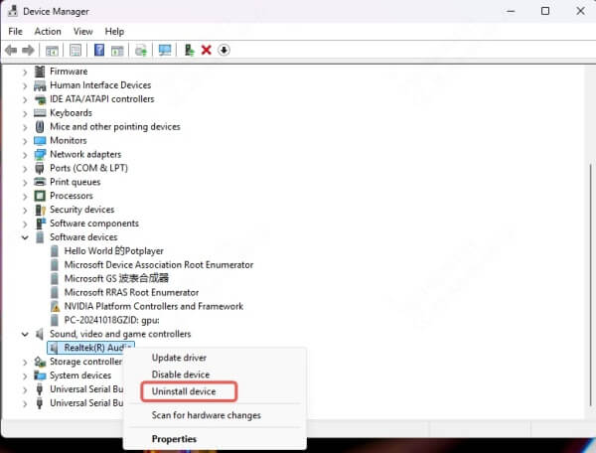Click the Scan for hardware changes monitor icon

(165, 50)
